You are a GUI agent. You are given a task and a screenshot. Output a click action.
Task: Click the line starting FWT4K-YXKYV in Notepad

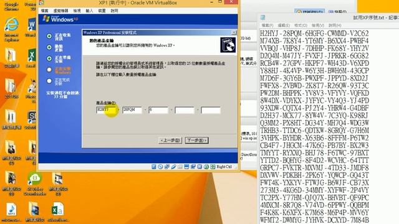tap(314, 182)
